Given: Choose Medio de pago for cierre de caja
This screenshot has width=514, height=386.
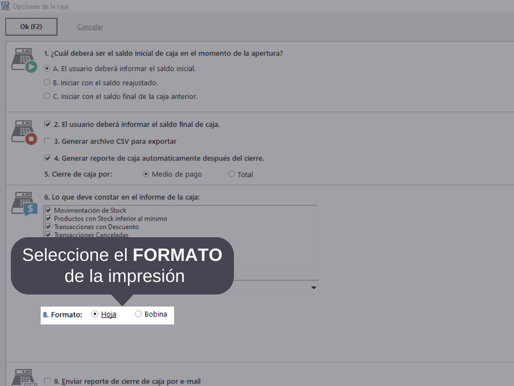Looking at the screenshot, I should (x=146, y=174).
